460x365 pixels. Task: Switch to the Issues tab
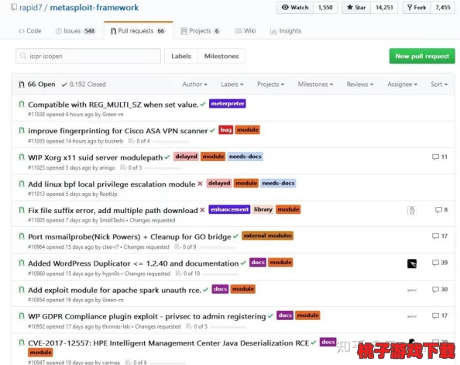point(75,31)
